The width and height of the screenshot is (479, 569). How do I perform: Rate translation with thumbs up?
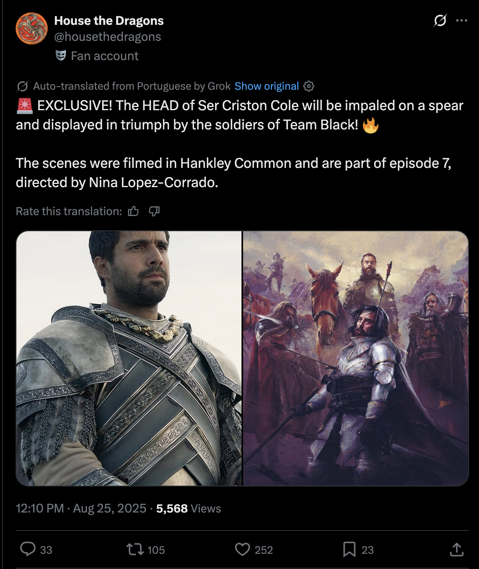click(x=133, y=211)
